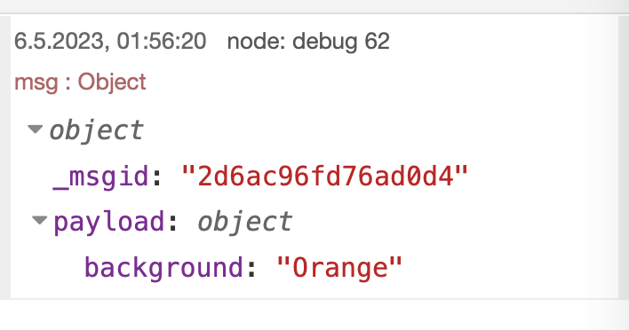Select the payload property key
The width and height of the screenshot is (629, 330).
coord(108,222)
